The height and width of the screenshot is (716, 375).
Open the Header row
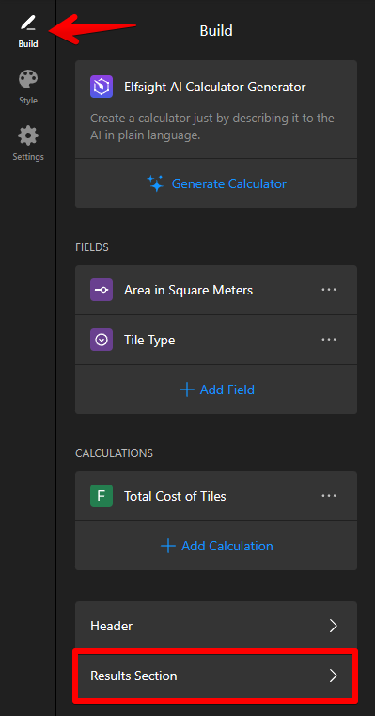point(216,626)
